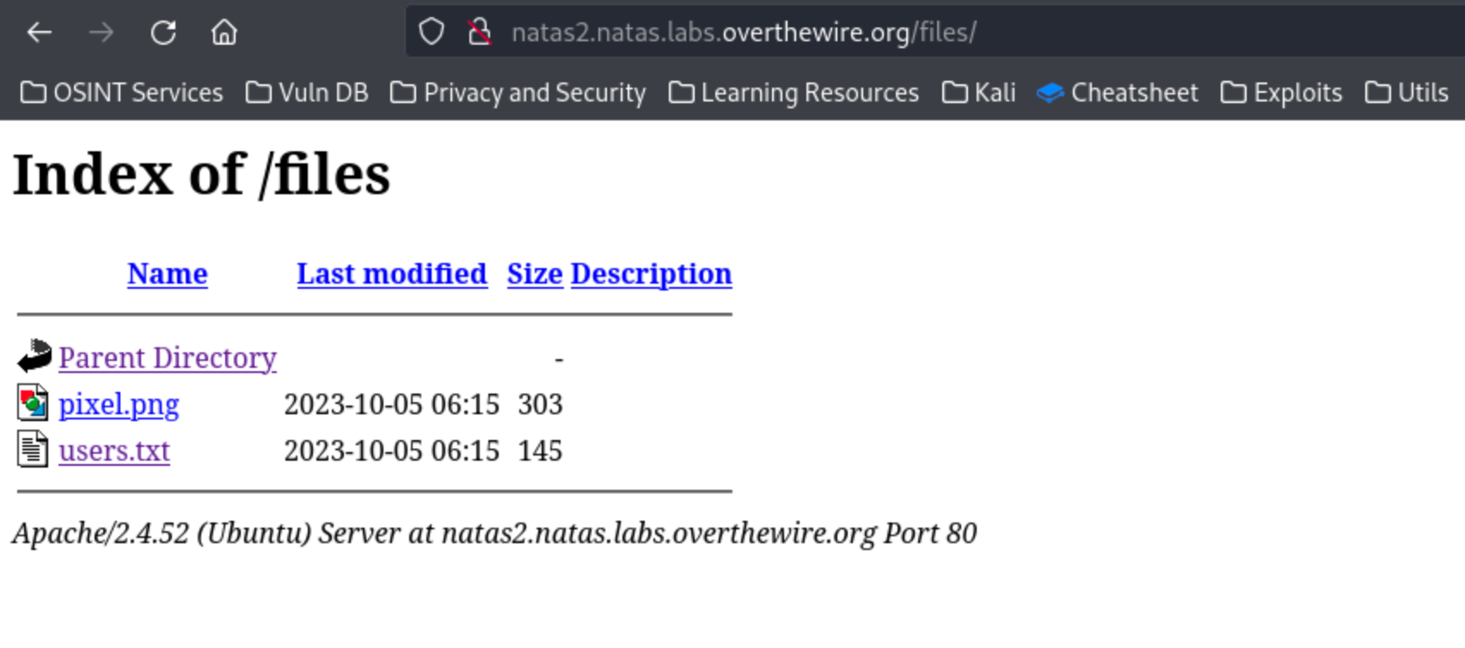Open the Cheatsheet bookmark

[x=1117, y=93]
